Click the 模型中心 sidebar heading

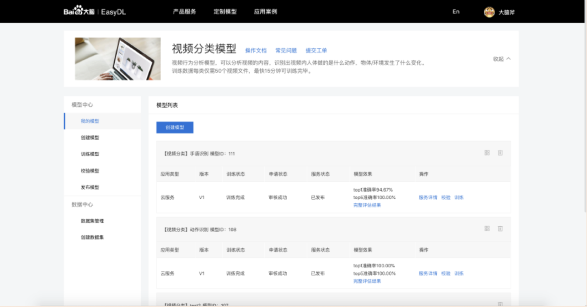[82, 105]
